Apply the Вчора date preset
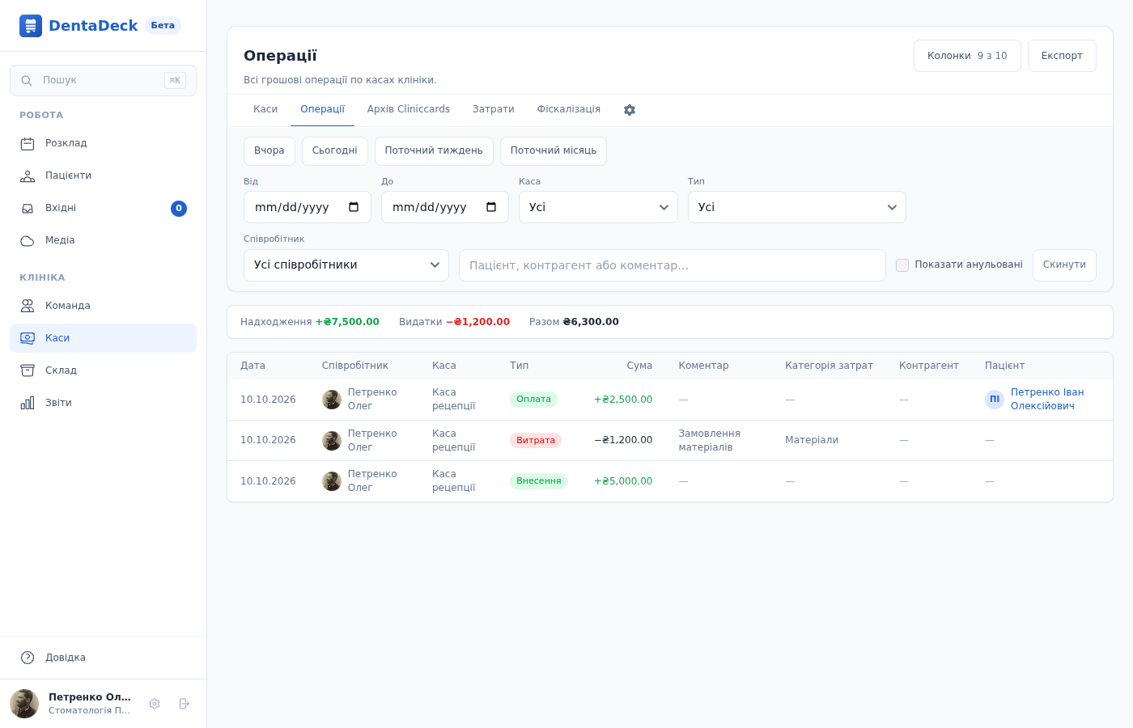Viewport: 1133px width, 728px height. point(269,151)
